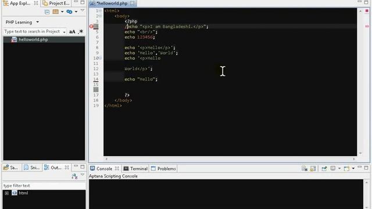
Task: Open the Outline view menu triangle
Action: point(83,175)
